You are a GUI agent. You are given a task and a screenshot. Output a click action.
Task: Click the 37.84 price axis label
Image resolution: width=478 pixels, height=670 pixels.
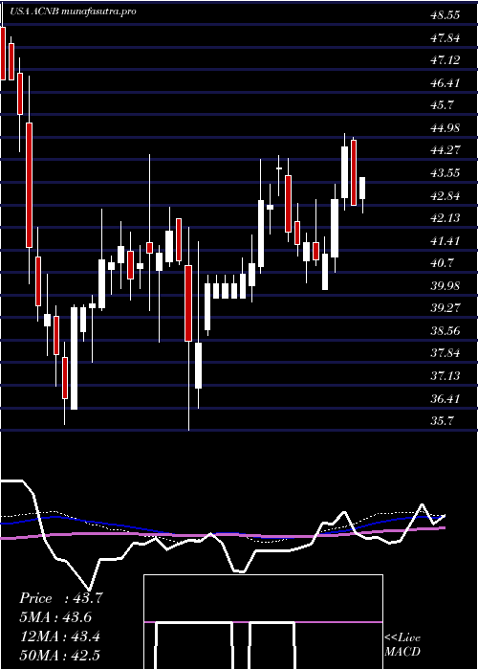[445, 353]
